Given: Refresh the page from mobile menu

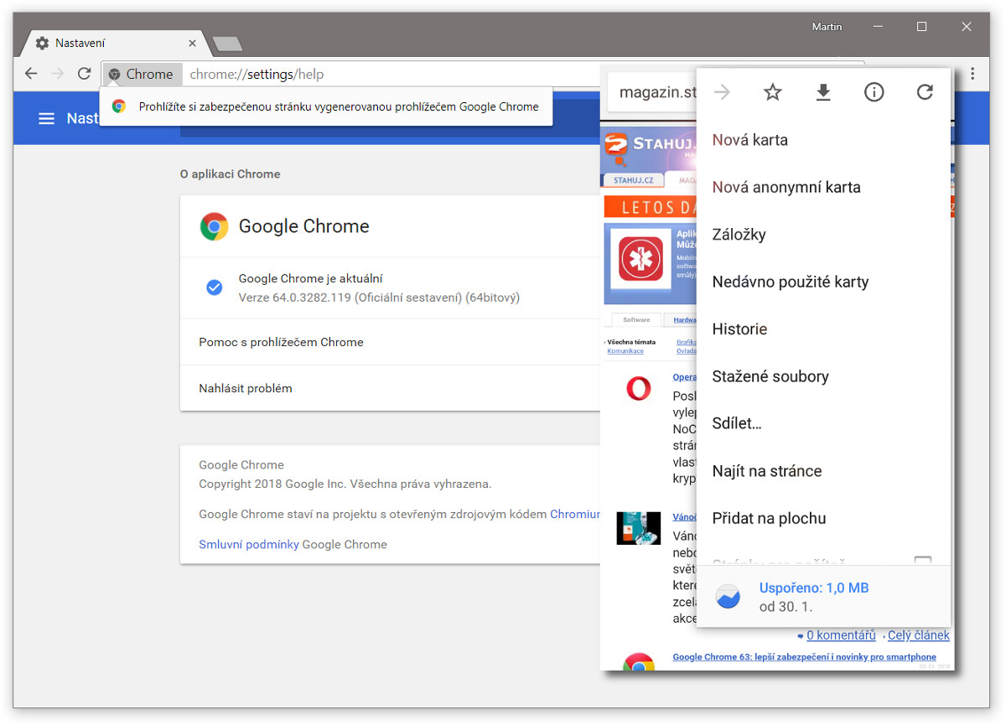Looking at the screenshot, I should pos(925,92).
